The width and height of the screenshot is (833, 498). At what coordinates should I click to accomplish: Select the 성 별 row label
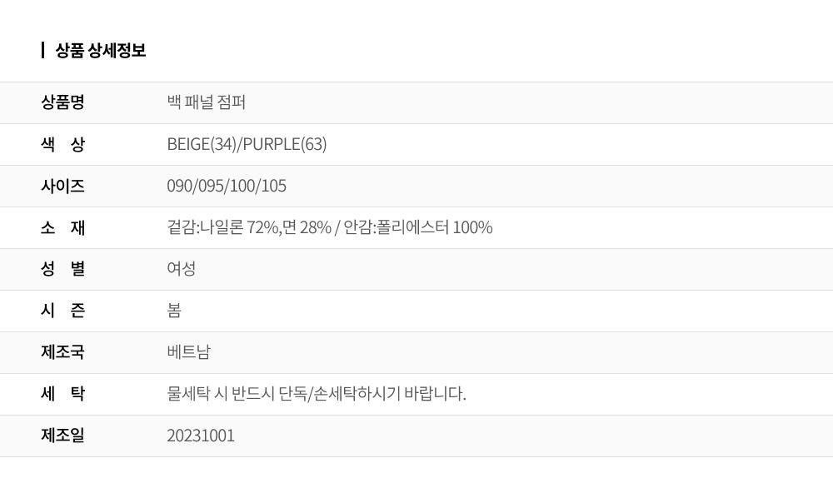62,269
